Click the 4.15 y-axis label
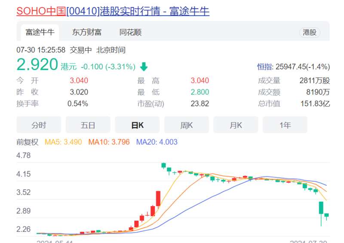This screenshot has width=344, height=243. click(x=23, y=174)
